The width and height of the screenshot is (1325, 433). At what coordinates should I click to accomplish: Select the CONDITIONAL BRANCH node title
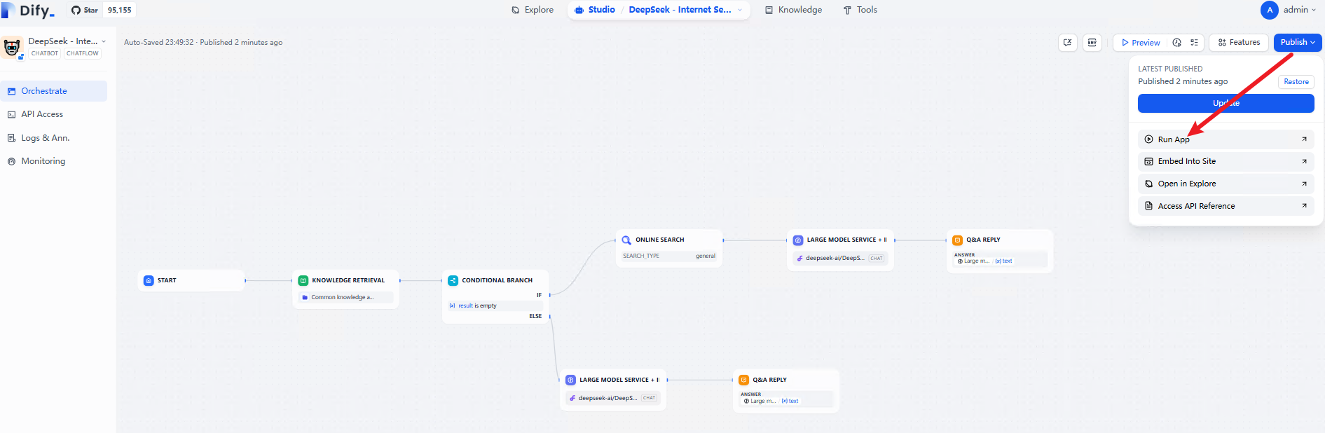497,280
